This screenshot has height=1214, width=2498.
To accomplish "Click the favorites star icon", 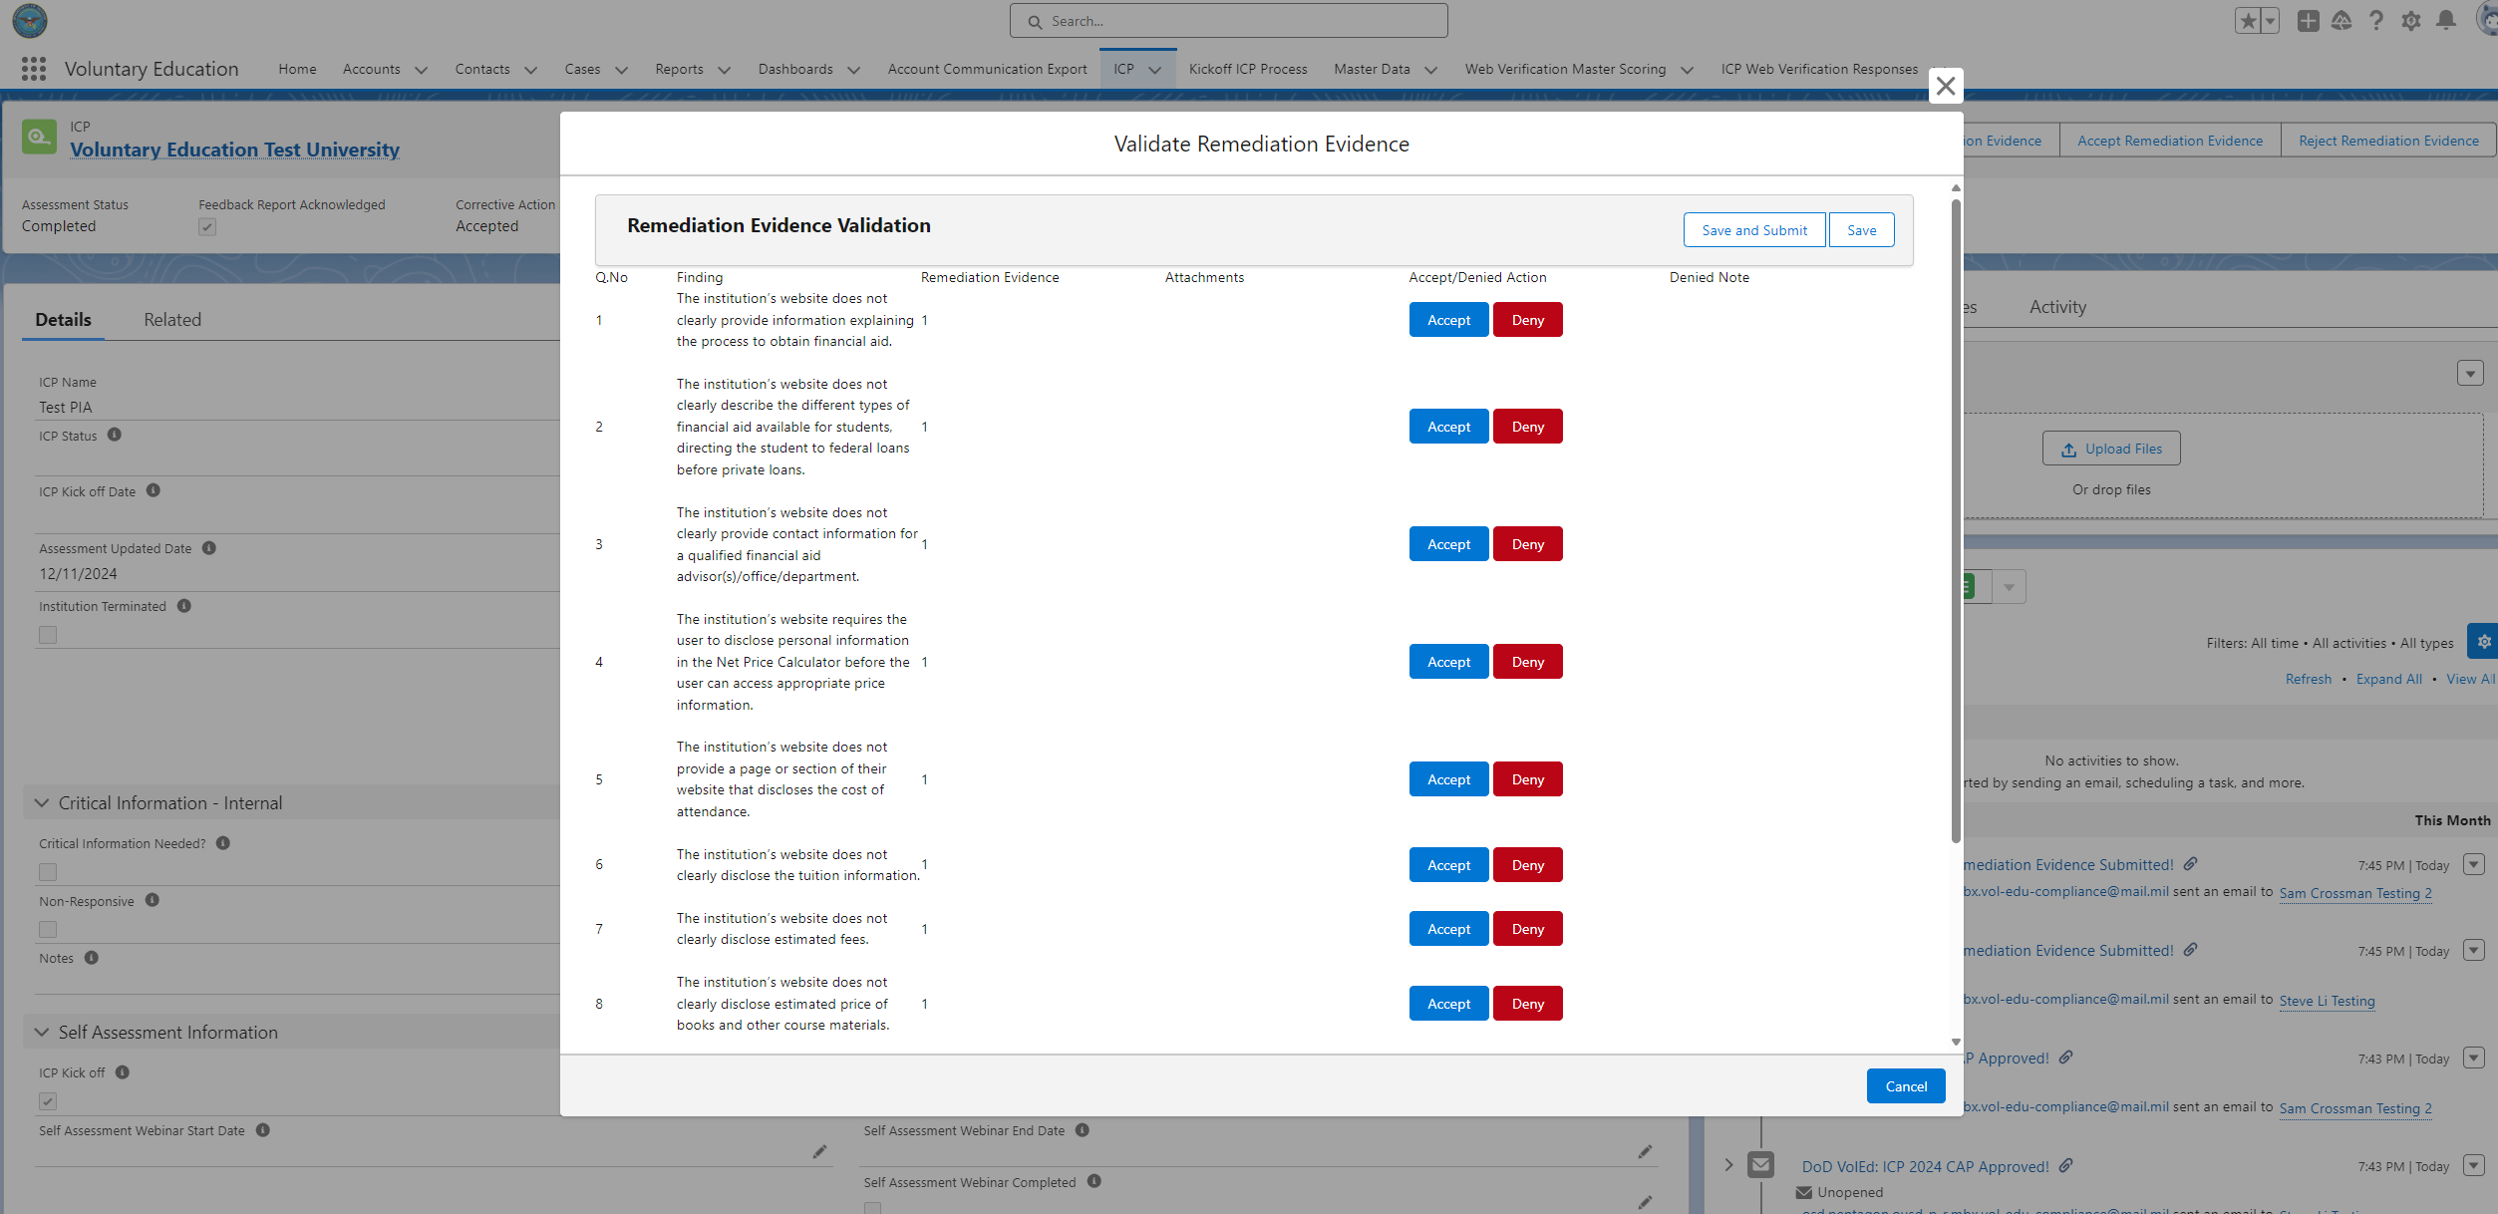I will tap(2248, 21).
